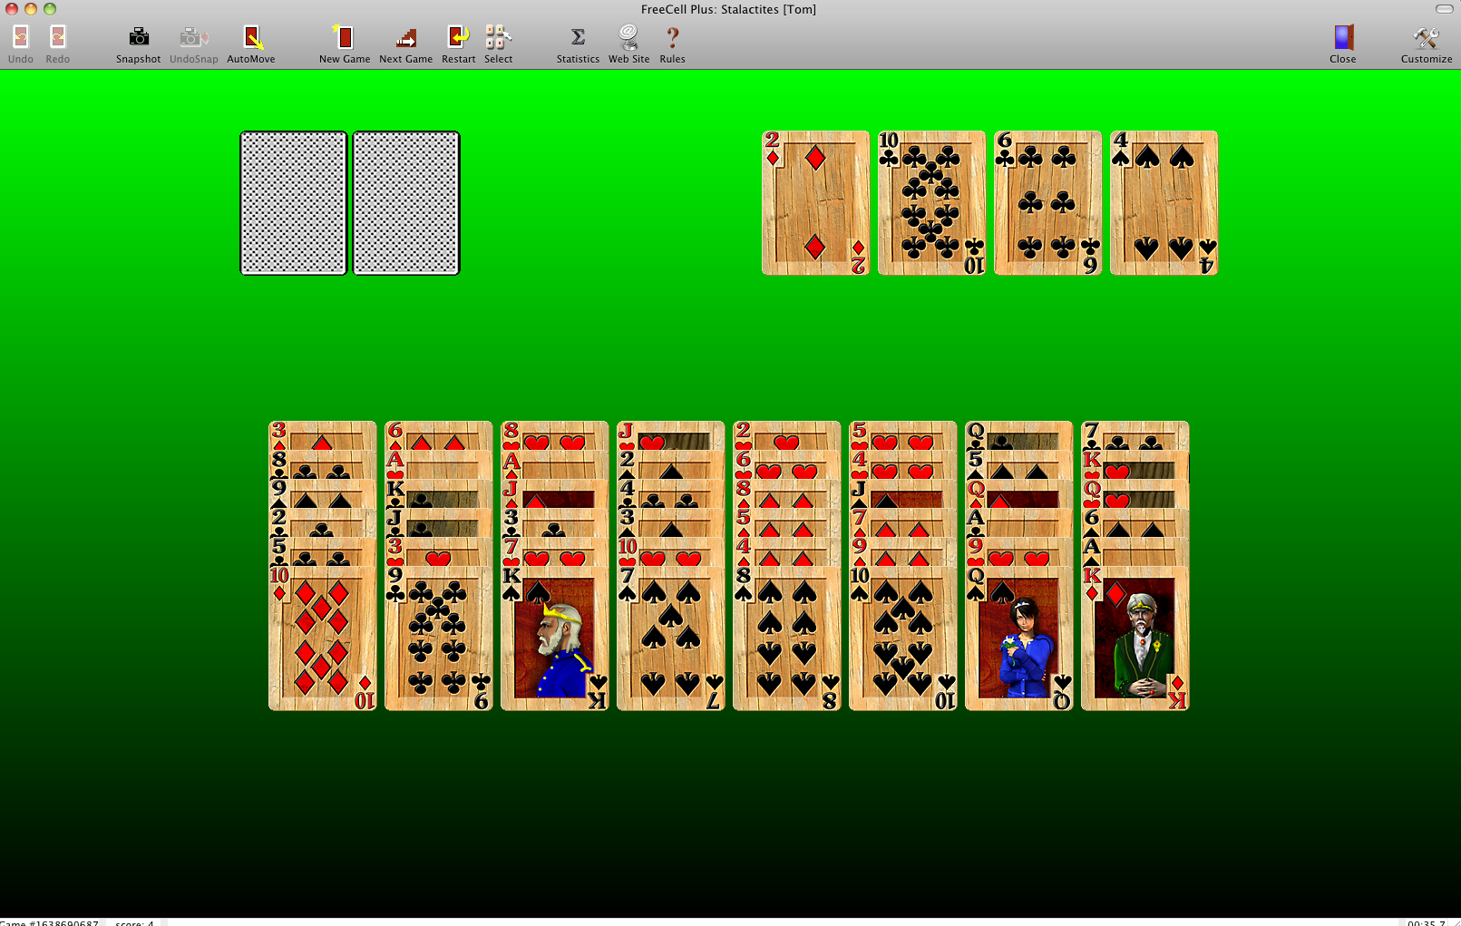This screenshot has height=926, width=1461.
Task: Select the Queen of spades card
Action: click(x=1018, y=639)
